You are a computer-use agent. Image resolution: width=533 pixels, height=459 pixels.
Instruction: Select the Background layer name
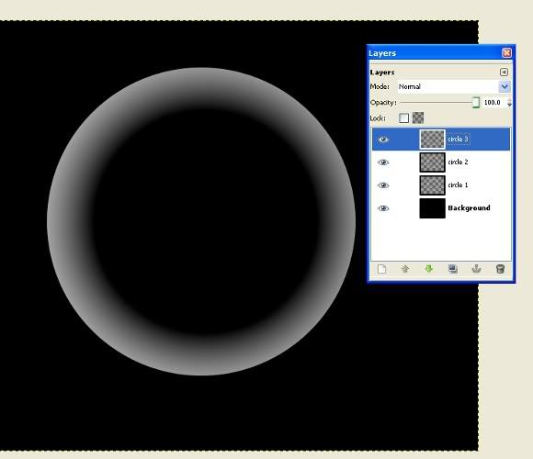coord(469,207)
